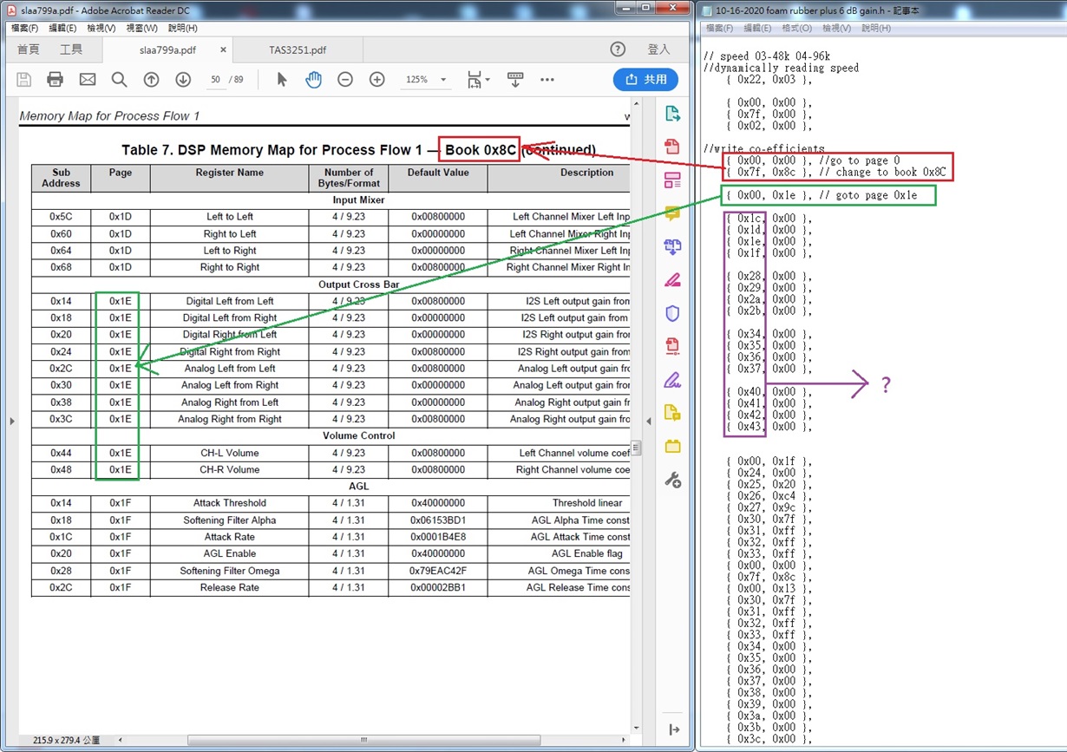The width and height of the screenshot is (1067, 752).
Task: Open the 說明(H) menu in Acrobat
Action: [x=182, y=29]
